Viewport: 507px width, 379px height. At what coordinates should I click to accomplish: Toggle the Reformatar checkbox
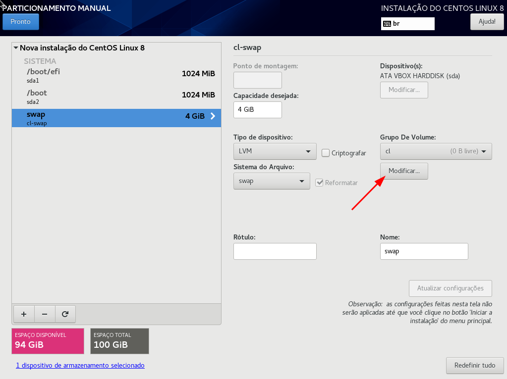(320, 183)
